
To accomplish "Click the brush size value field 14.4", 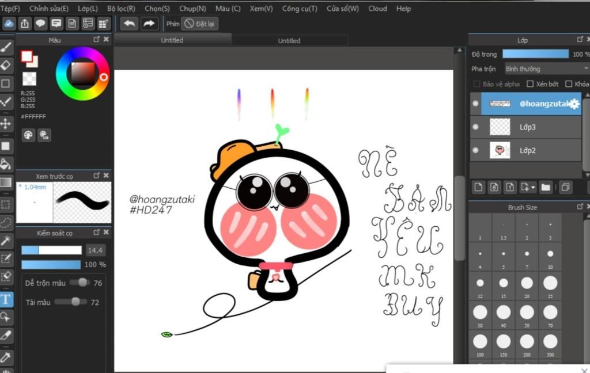I will 95,250.
